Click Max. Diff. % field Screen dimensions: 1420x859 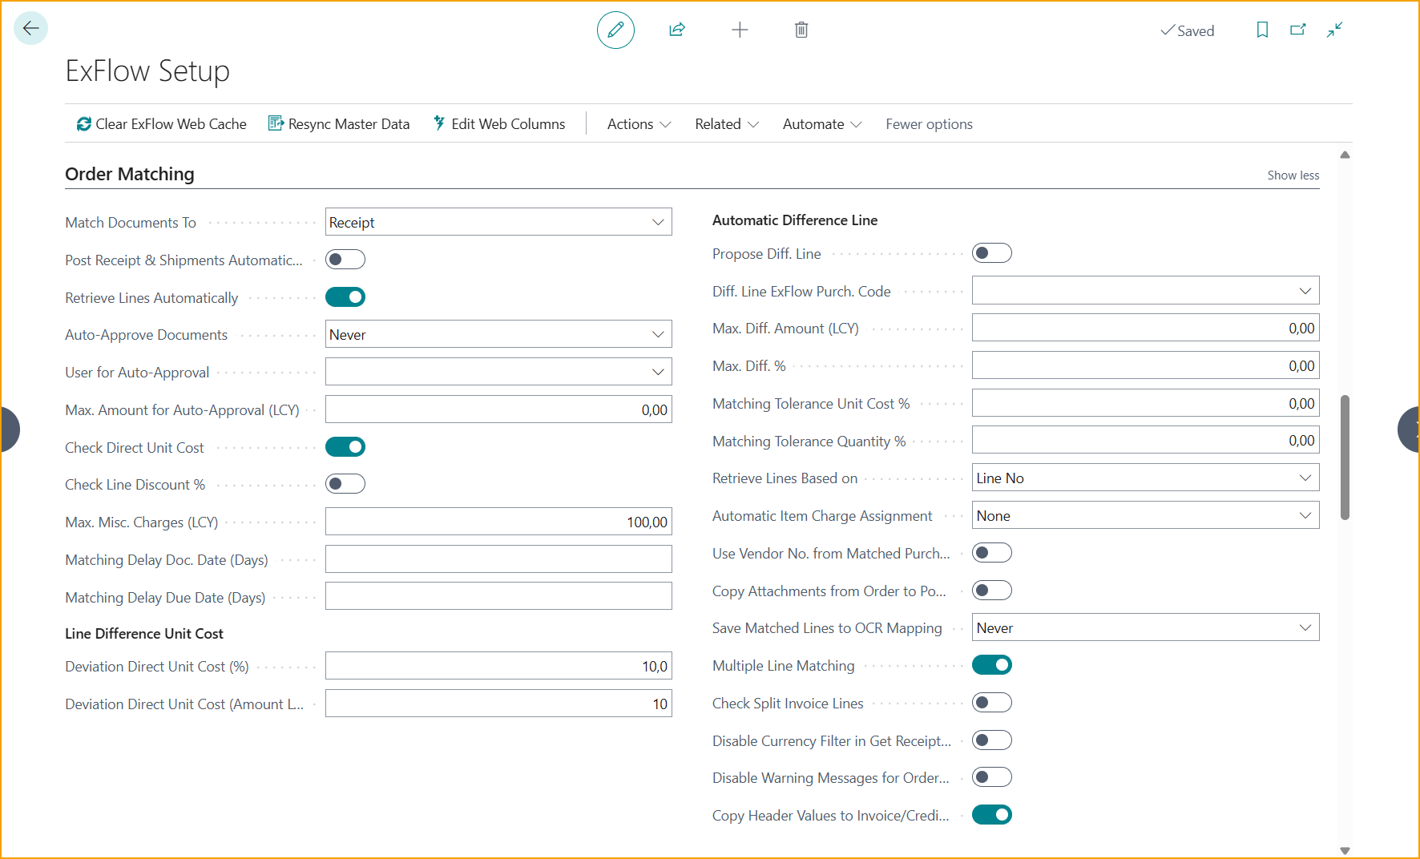coord(1145,365)
